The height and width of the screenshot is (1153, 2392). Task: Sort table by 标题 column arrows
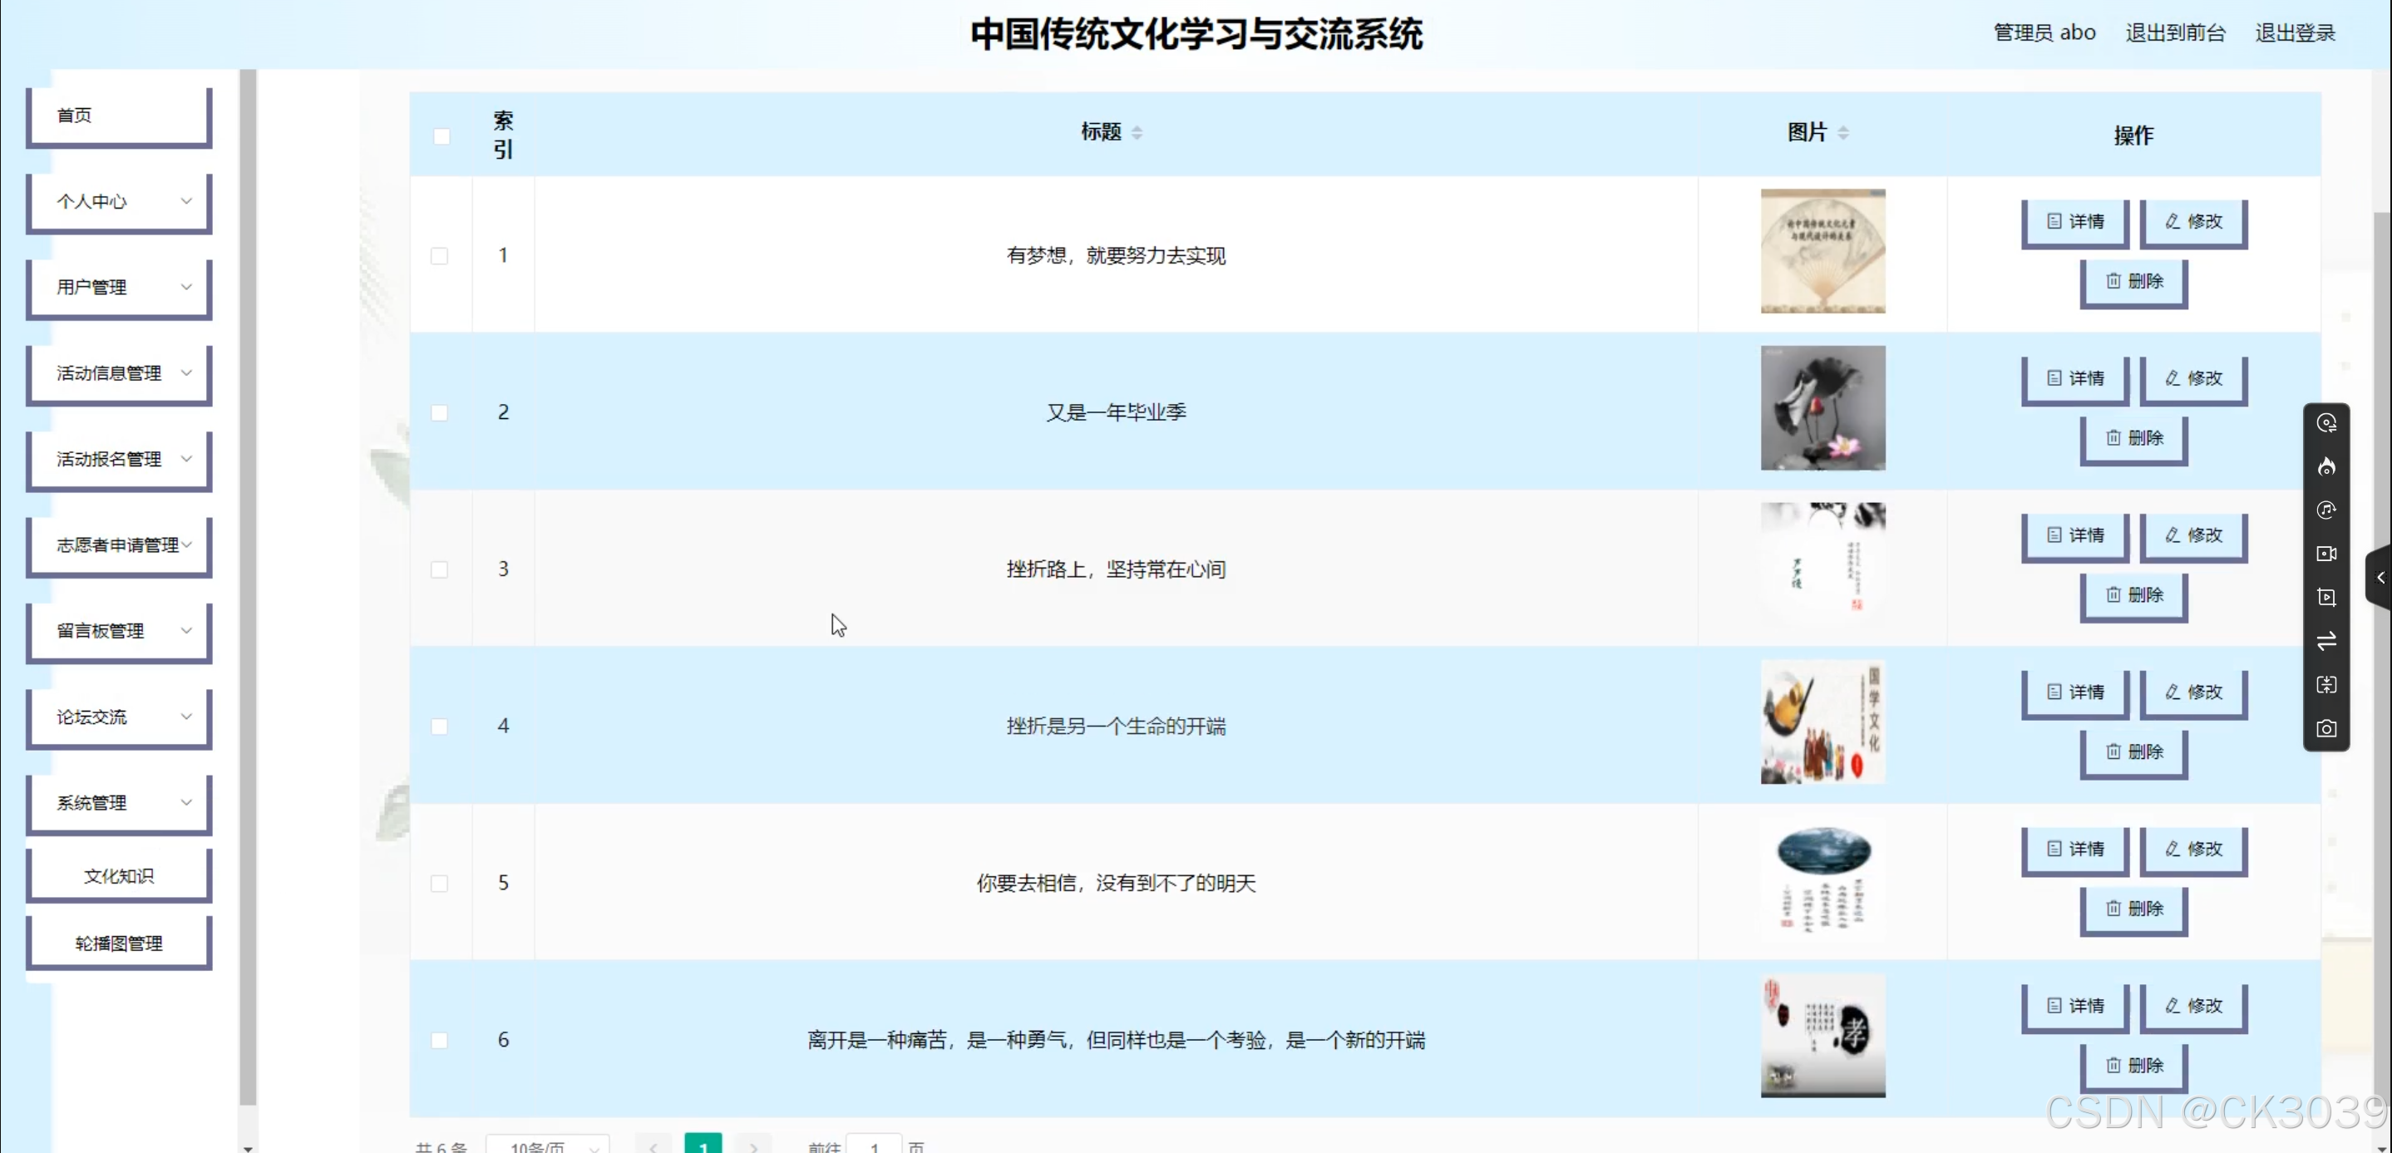pos(1137,133)
